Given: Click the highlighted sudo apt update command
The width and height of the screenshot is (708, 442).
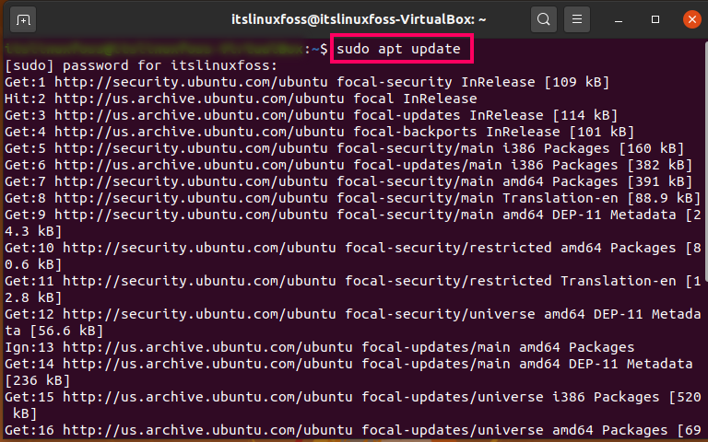Looking at the screenshot, I should click(x=398, y=49).
